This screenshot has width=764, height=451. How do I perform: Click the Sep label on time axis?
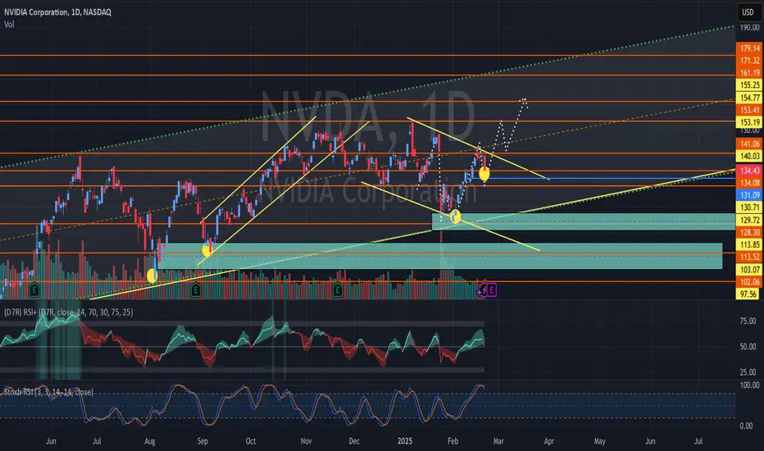(202, 441)
